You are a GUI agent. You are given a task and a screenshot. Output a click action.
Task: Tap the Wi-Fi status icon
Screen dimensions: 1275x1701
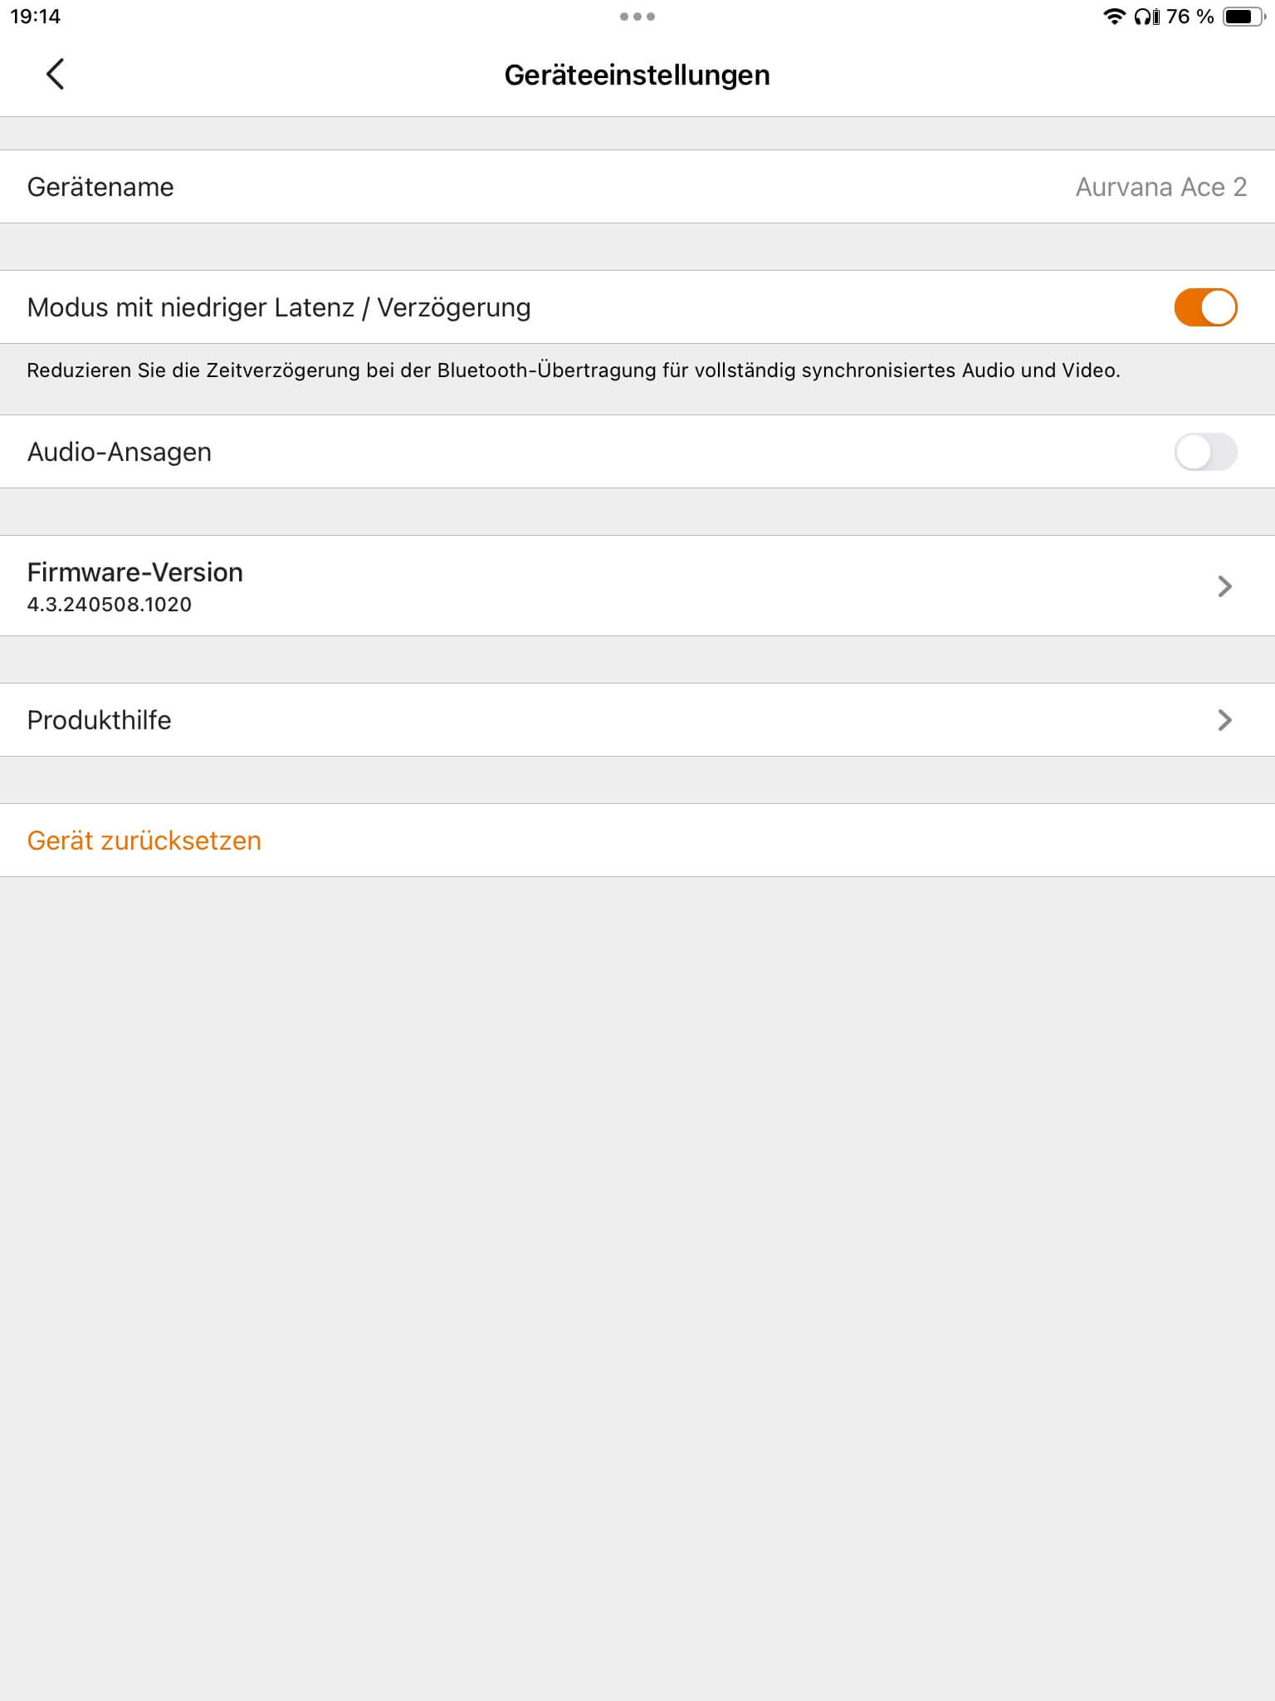coord(1114,17)
